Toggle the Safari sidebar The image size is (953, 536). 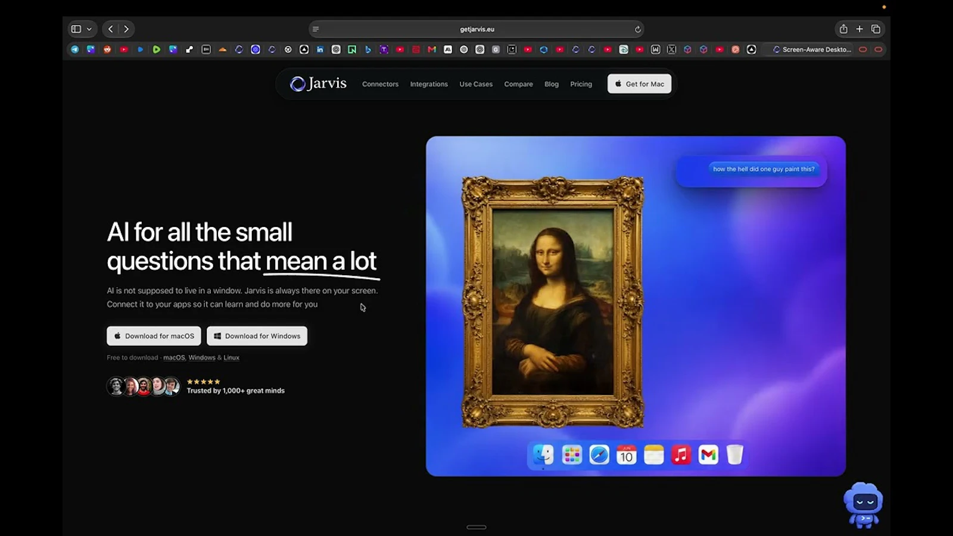pos(76,29)
